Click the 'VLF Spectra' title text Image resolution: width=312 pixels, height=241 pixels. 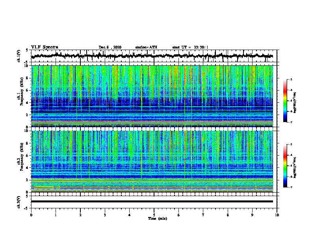pyautogui.click(x=45, y=47)
